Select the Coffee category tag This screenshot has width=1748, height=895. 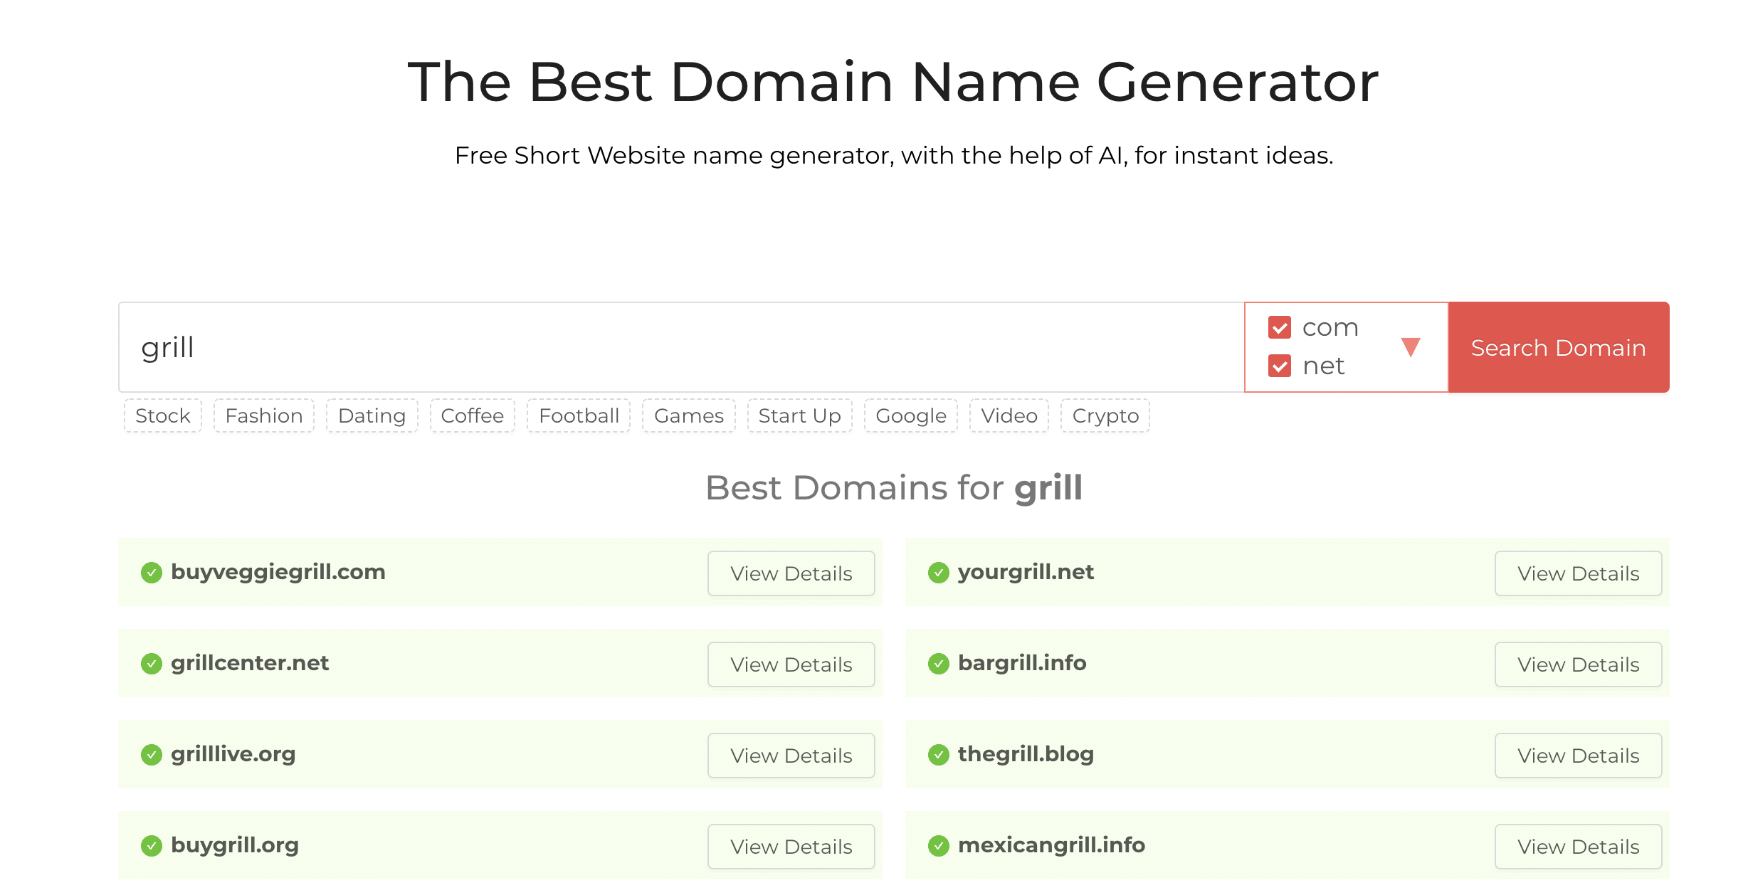pyautogui.click(x=472, y=414)
